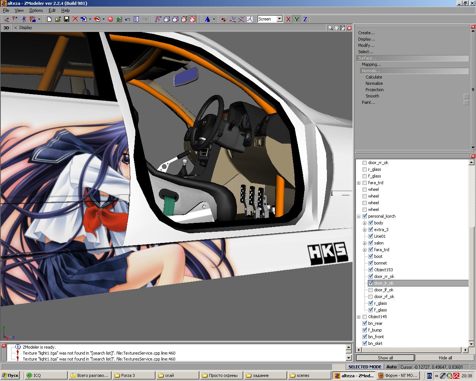The width and height of the screenshot is (476, 381).
Task: Click the Save floppy disk icon
Action: click(67, 19)
